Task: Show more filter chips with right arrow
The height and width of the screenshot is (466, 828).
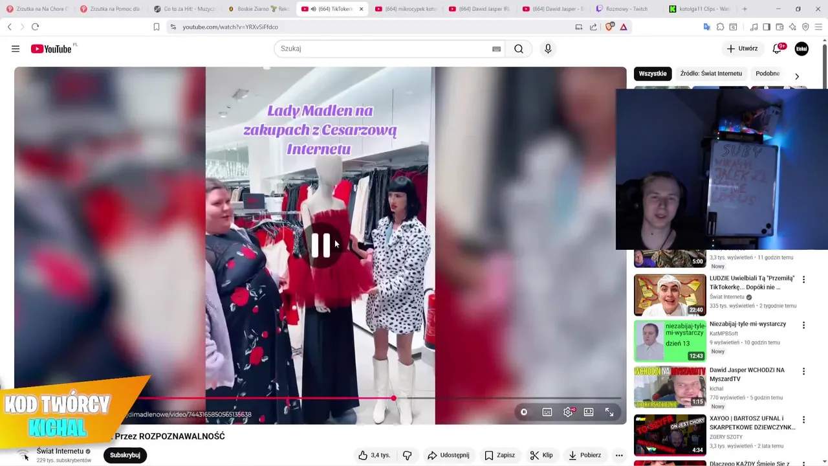Action: tap(797, 76)
